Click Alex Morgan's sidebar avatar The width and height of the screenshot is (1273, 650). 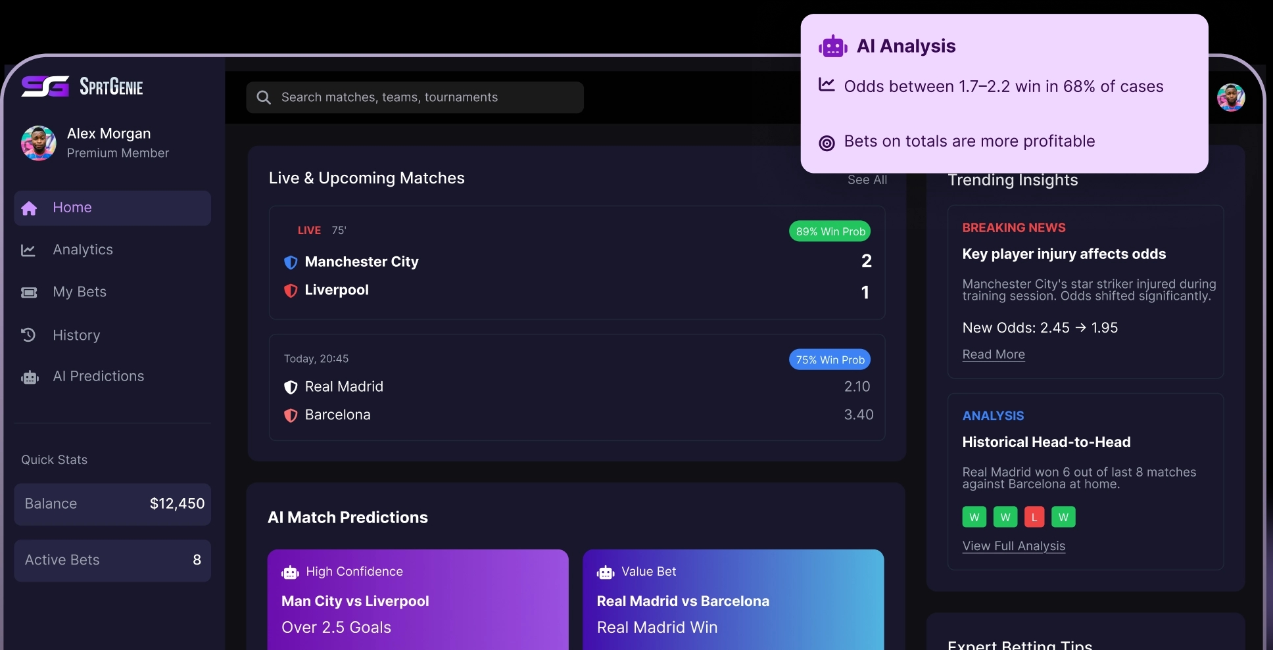pyautogui.click(x=38, y=143)
